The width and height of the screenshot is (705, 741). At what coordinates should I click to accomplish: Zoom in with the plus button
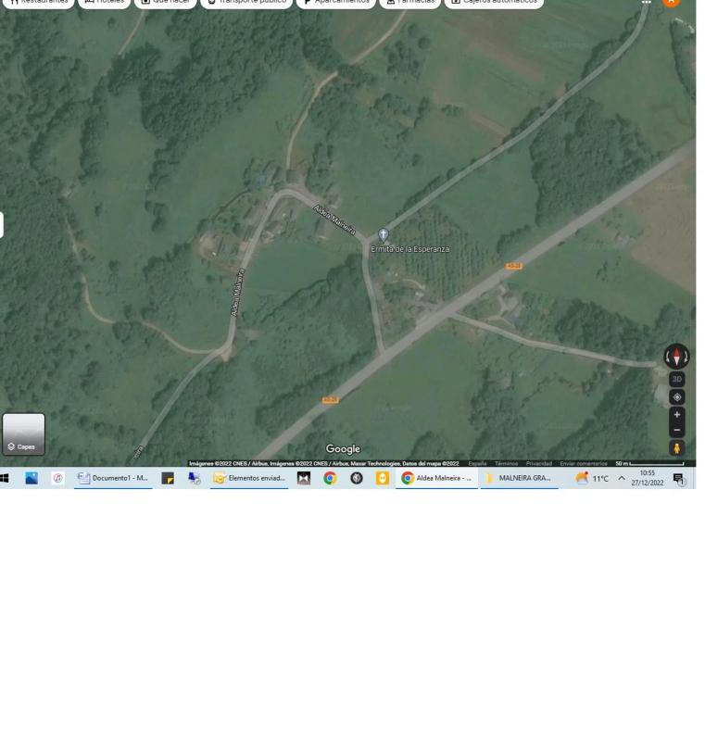click(676, 415)
